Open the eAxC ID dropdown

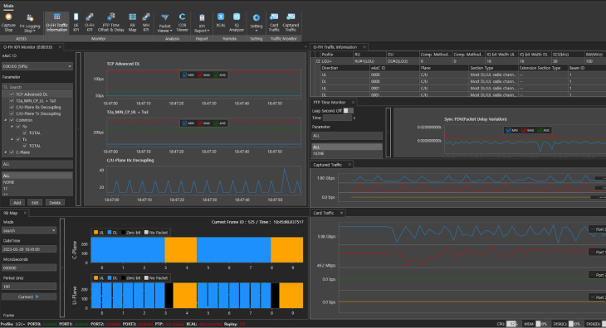pos(37,66)
